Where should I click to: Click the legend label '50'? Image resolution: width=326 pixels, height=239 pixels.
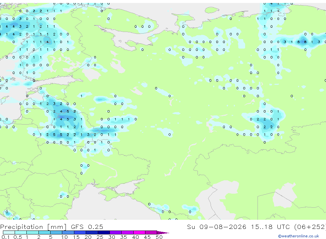(159, 237)
